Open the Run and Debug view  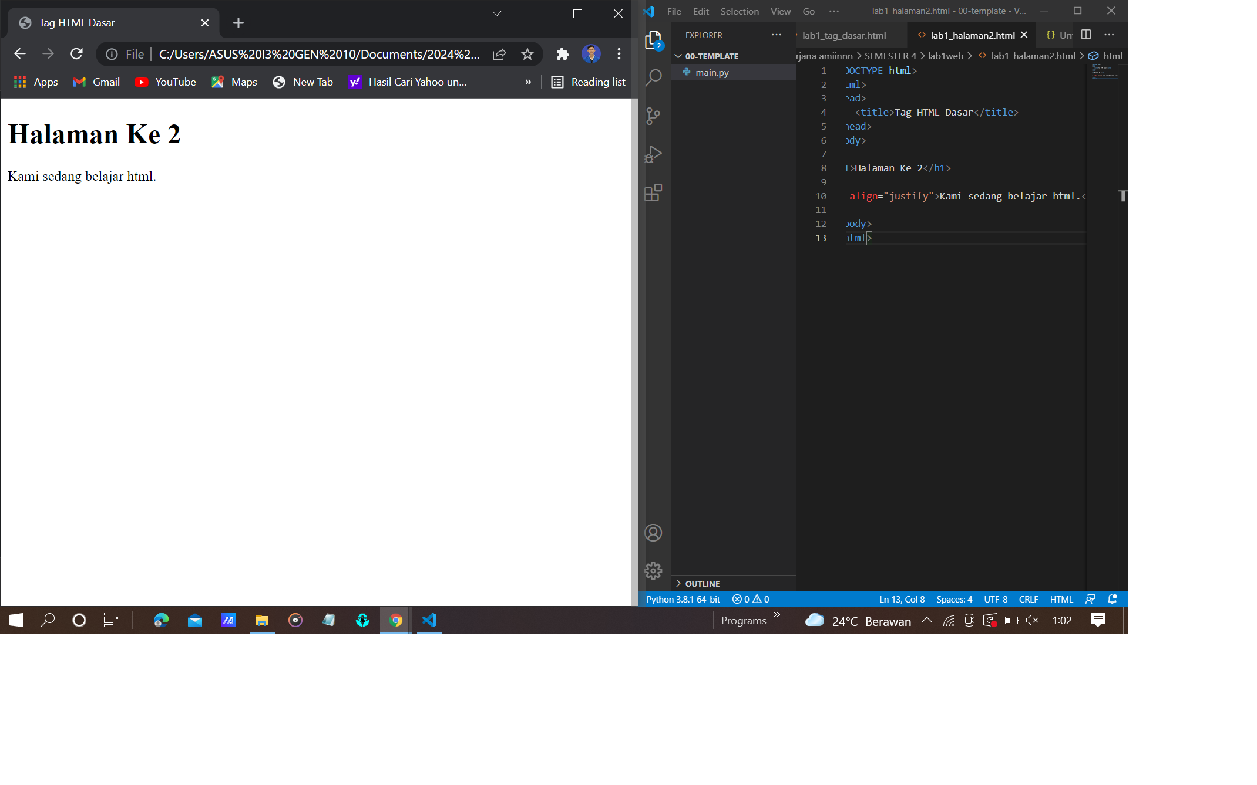pyautogui.click(x=654, y=154)
